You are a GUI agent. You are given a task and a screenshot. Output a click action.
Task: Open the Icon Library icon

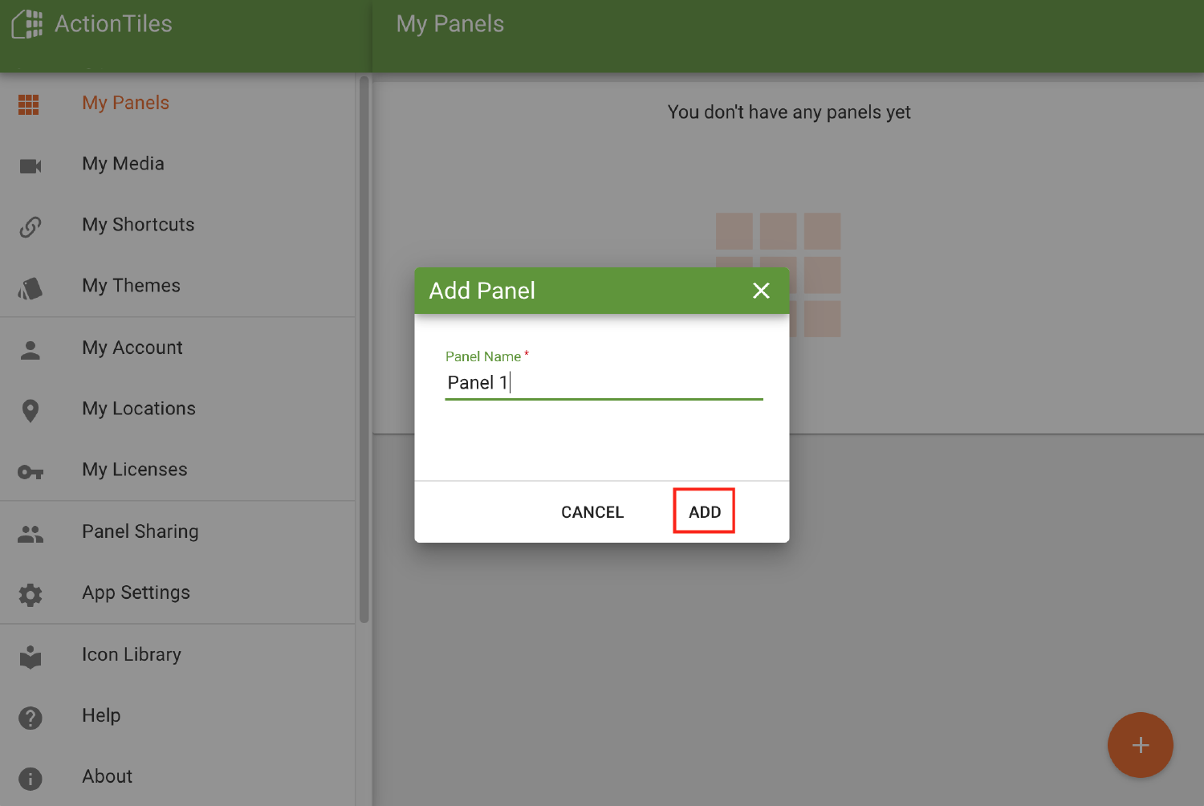[30, 657]
